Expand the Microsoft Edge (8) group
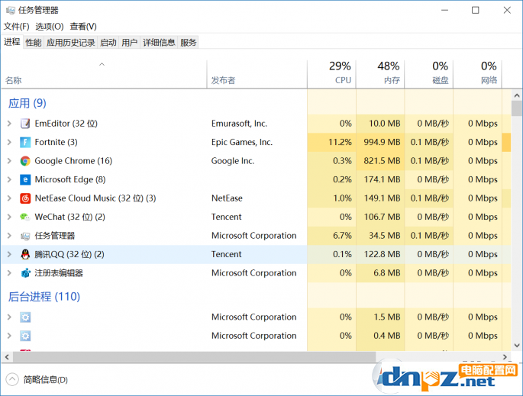523x396 pixels. [x=9, y=179]
